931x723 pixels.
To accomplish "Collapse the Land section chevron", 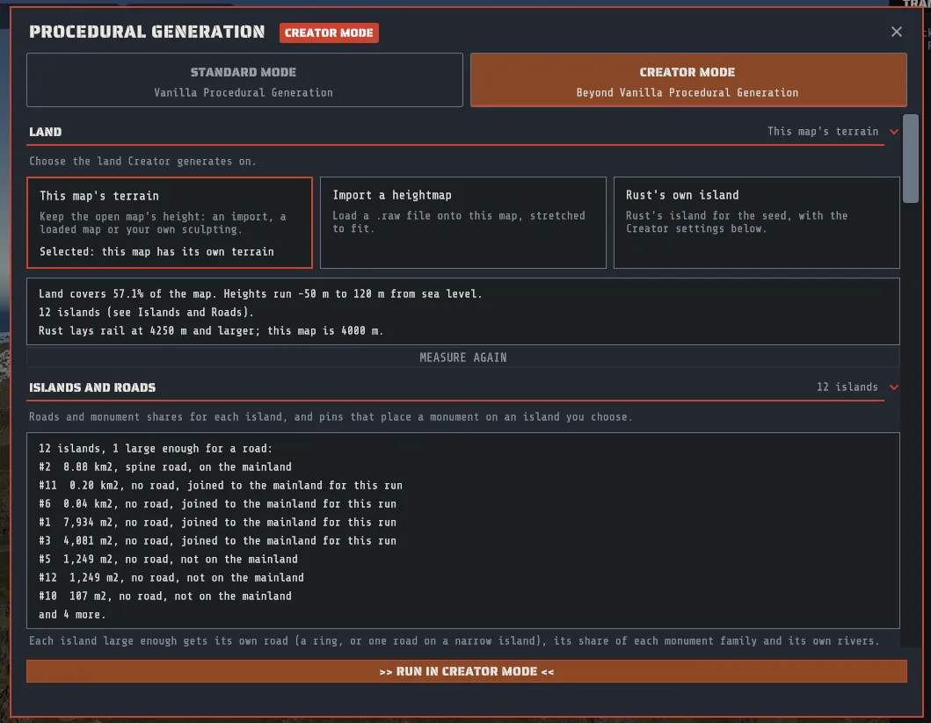I will (x=893, y=132).
